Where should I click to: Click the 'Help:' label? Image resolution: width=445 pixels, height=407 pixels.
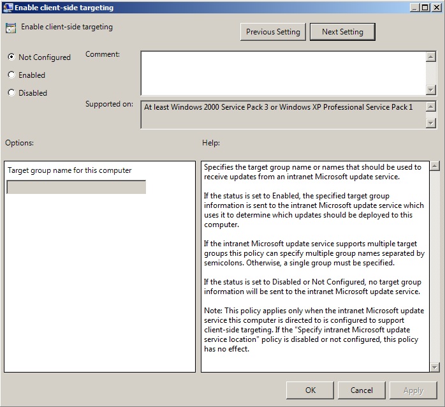click(x=211, y=143)
